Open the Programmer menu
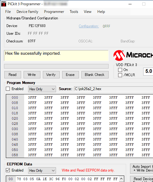Image resolution: width=153 pixels, height=182 pixels. click(54, 12)
